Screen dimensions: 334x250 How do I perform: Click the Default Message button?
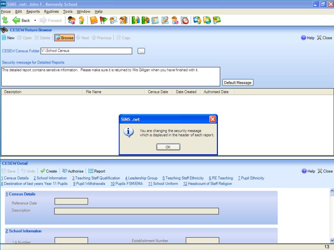tap(238, 82)
